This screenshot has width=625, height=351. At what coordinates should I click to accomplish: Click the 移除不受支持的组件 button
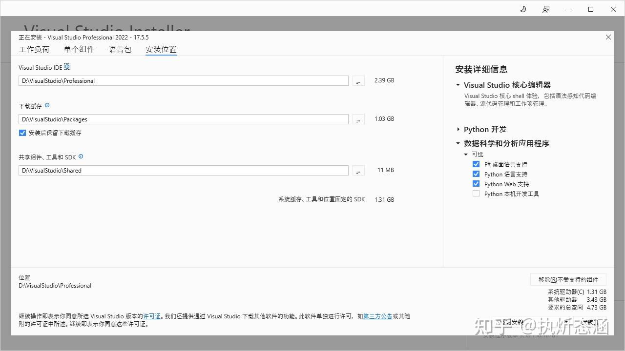(568, 279)
